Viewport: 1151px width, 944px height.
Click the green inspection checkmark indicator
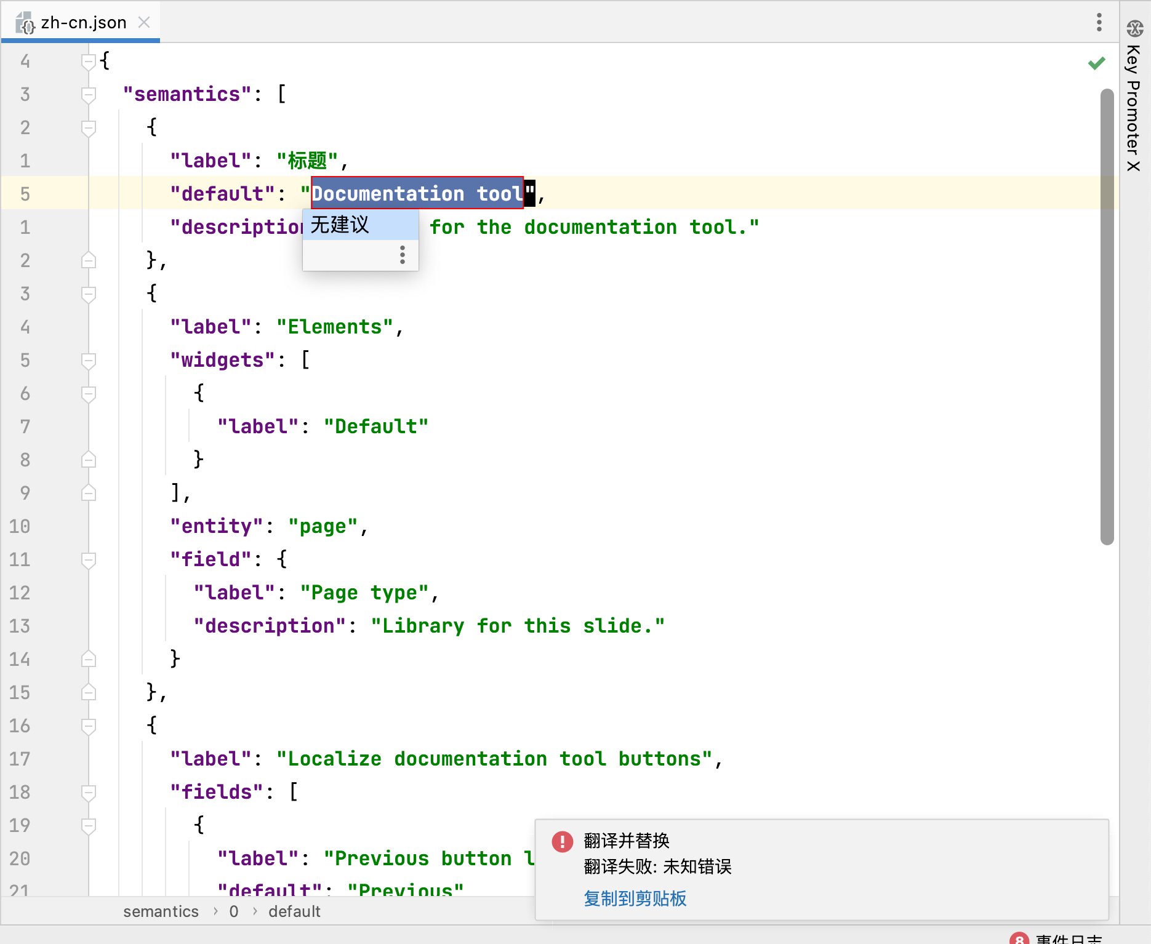click(x=1096, y=63)
